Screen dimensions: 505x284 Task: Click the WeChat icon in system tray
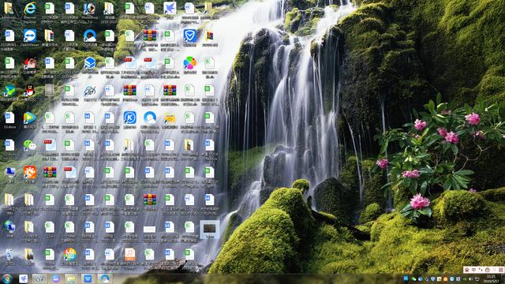[413, 279]
